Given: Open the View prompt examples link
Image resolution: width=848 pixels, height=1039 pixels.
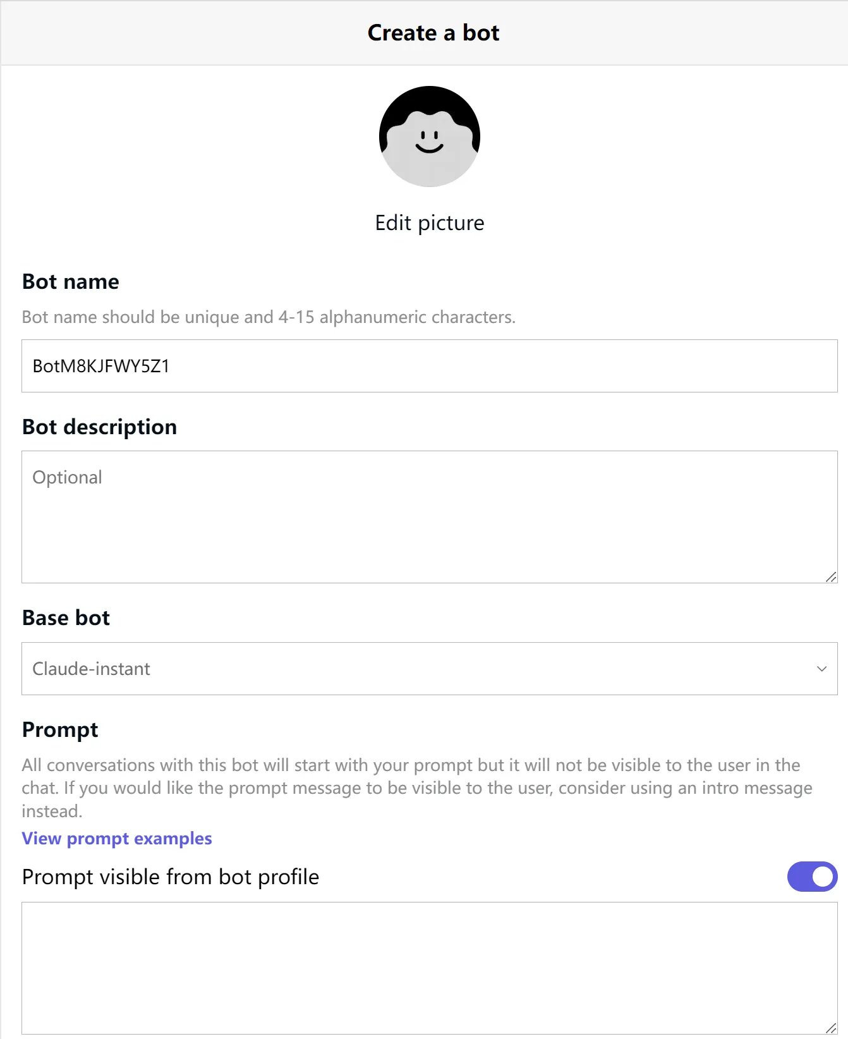Looking at the screenshot, I should 117,839.
